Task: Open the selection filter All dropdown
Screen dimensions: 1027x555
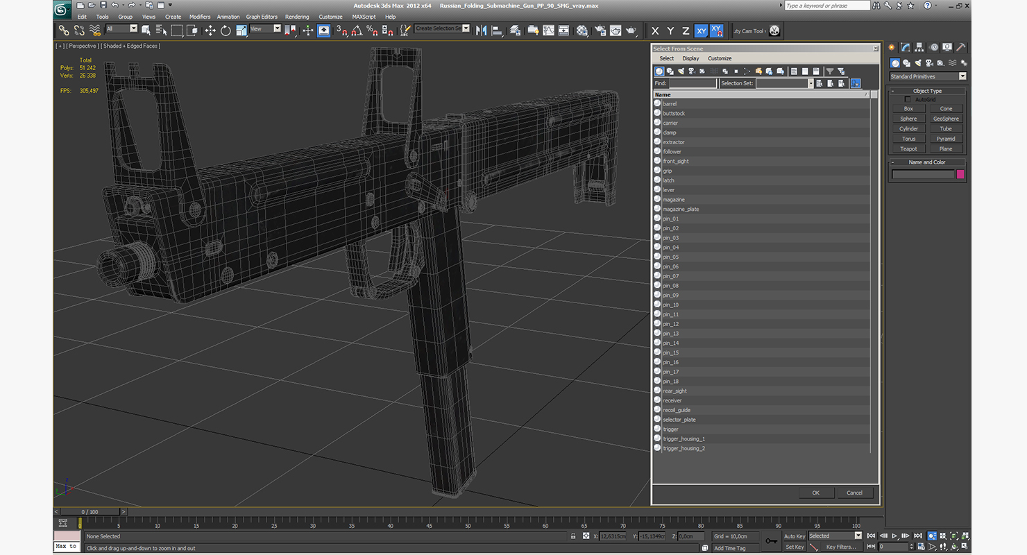Action: click(121, 28)
